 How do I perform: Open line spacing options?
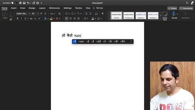[x=85, y=18]
